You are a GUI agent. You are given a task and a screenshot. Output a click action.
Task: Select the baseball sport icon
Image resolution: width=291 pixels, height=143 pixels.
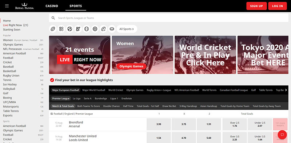(x=87, y=29)
